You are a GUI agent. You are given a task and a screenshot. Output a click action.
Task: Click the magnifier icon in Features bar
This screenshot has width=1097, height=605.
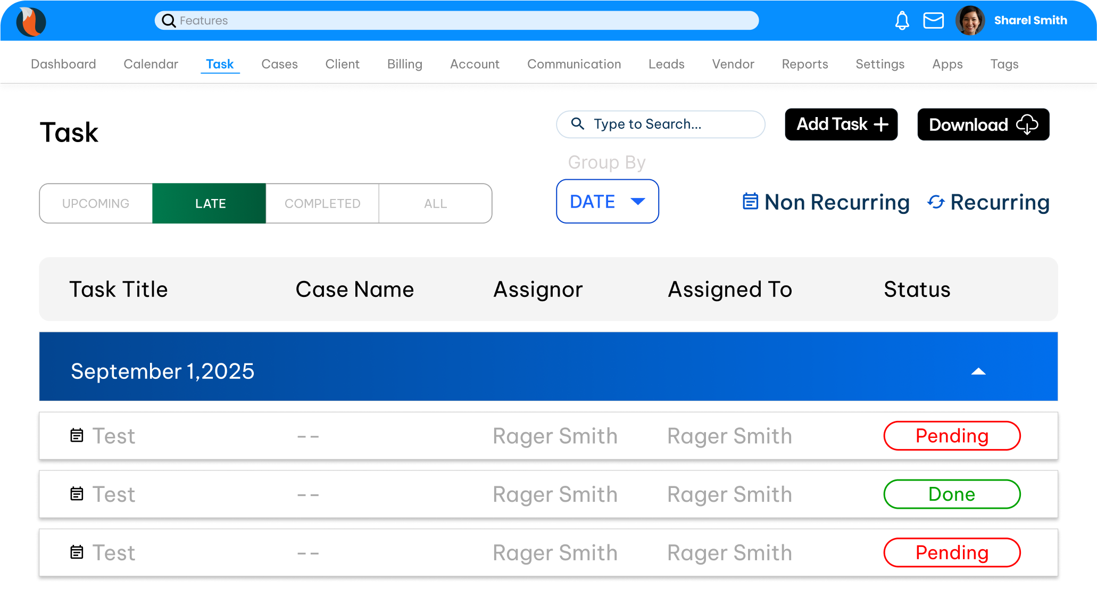tap(169, 21)
